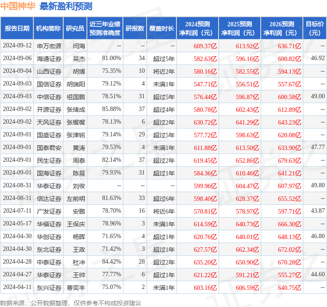This screenshot has height=307, width=327.
Task: Click the 国盛证券 institution cell
Action: tap(49, 135)
